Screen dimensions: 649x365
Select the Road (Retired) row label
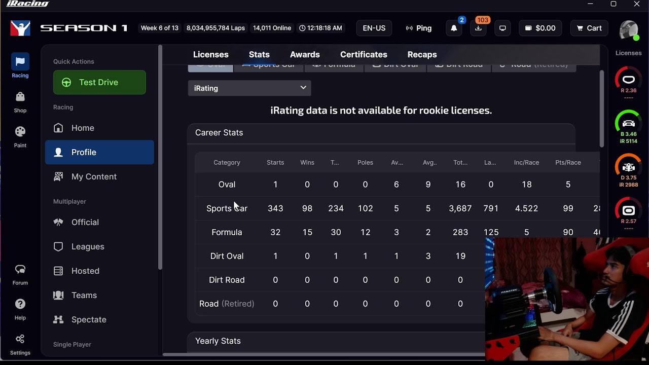[227, 304]
